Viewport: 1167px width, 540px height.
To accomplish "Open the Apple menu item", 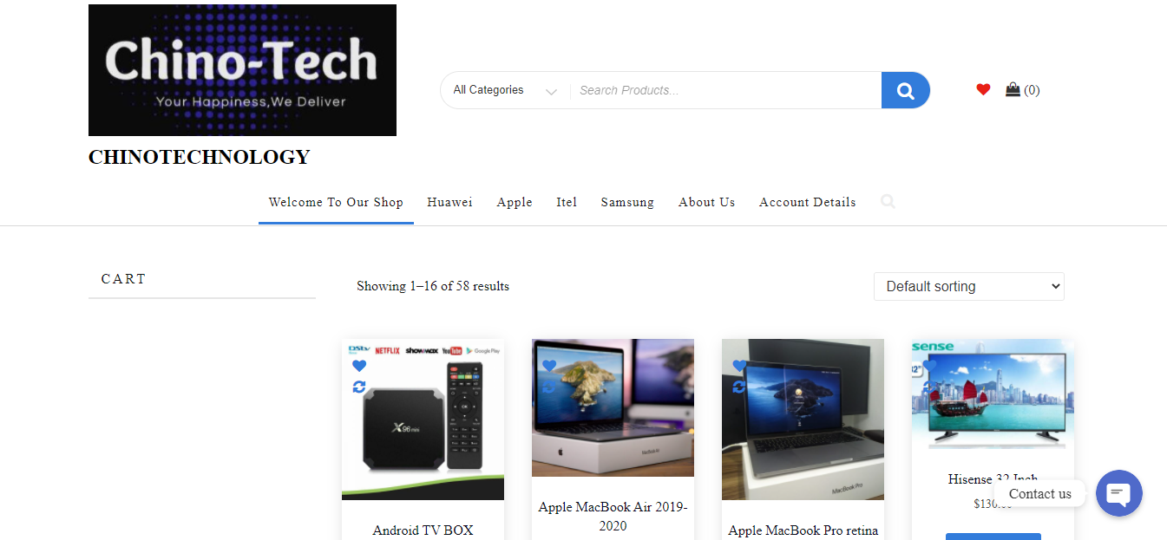I will pos(515,202).
